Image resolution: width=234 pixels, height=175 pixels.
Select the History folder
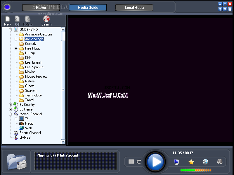[x=30, y=53]
